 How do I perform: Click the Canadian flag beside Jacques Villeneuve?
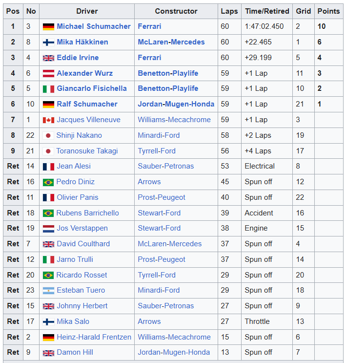(48, 120)
